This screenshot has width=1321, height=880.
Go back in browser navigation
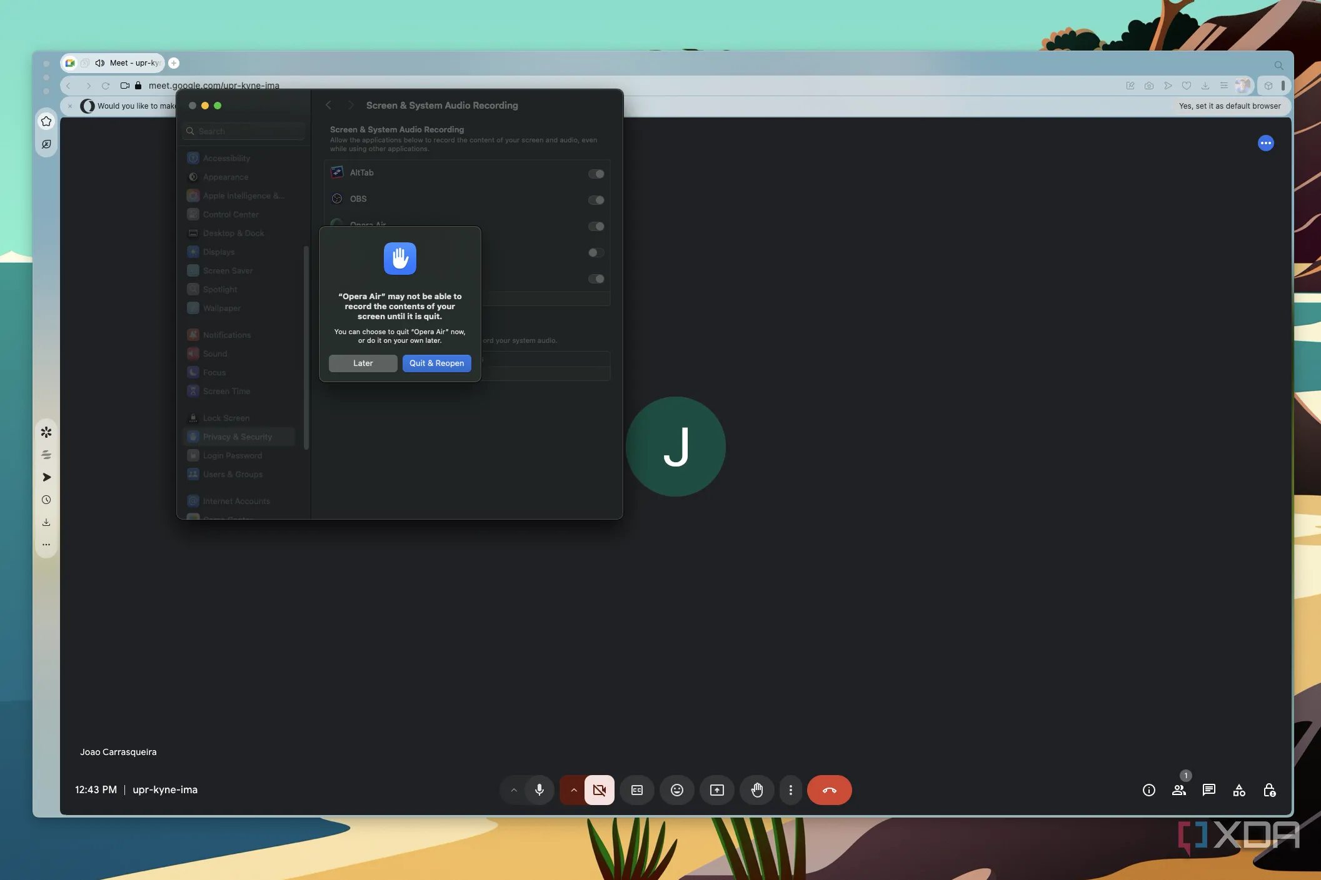[68, 86]
